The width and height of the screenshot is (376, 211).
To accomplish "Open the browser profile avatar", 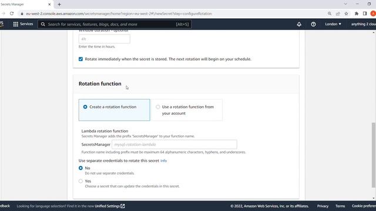I will (x=373, y=13).
